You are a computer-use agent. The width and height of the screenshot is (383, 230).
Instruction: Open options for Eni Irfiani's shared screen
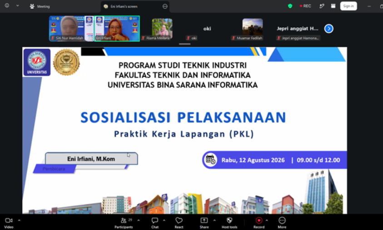[165, 6]
